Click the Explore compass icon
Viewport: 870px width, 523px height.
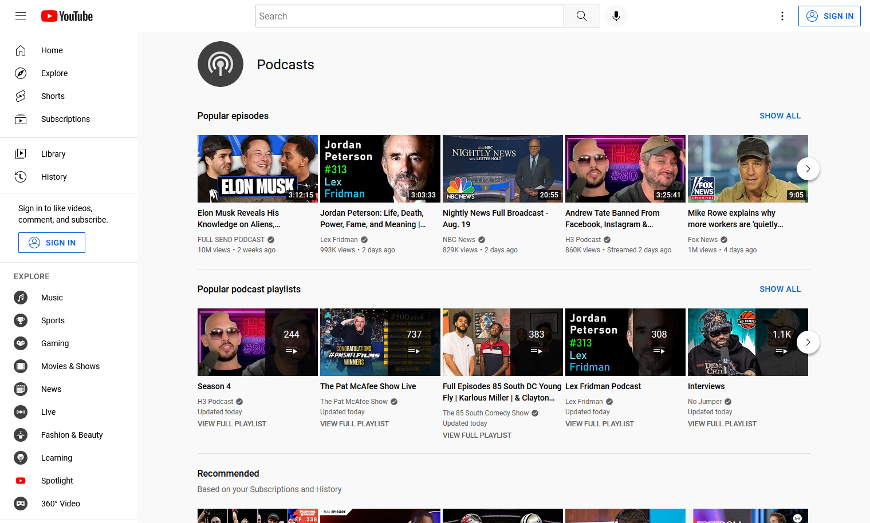(x=21, y=73)
